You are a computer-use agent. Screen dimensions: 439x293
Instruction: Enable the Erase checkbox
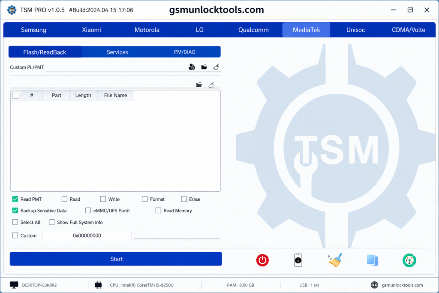[184, 199]
